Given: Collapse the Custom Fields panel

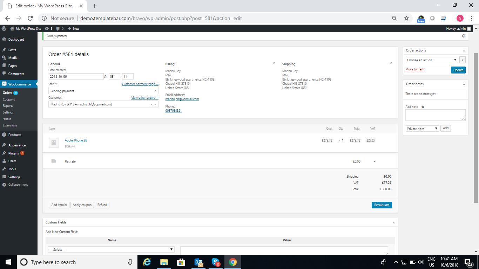Looking at the screenshot, I should [393, 222].
